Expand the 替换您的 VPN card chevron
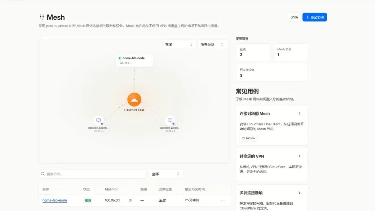The width and height of the screenshot is (375, 211). 299,156
